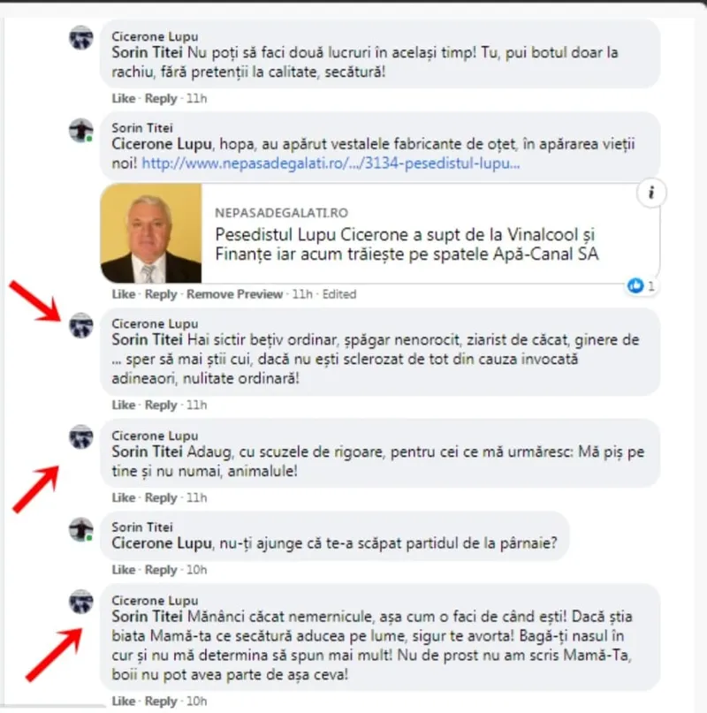The image size is (707, 713).
Task: Open the Sorin Titei mention in the first comment
Action: 148,53
